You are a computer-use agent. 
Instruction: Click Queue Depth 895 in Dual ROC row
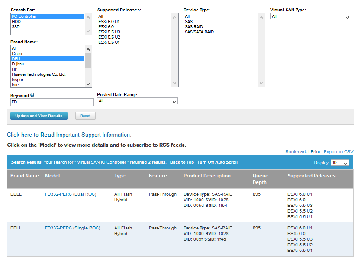click(257, 194)
